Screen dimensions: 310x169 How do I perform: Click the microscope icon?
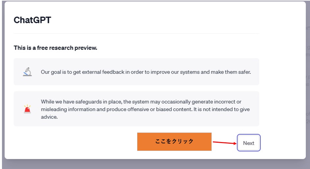click(27, 72)
